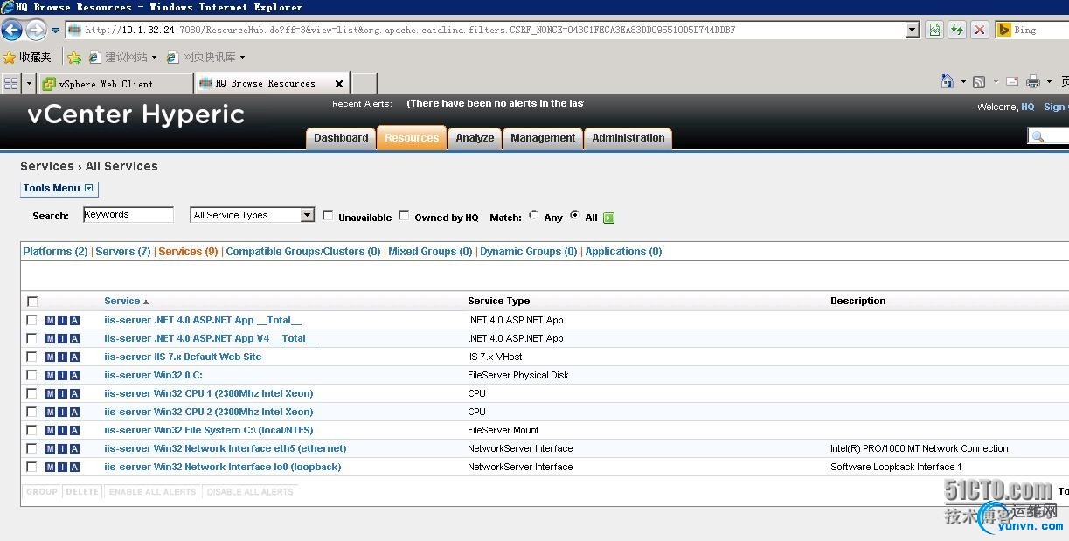Check the box for iis-server IIS 7.x Default Web Site
The height and width of the screenshot is (541, 1069).
point(32,357)
